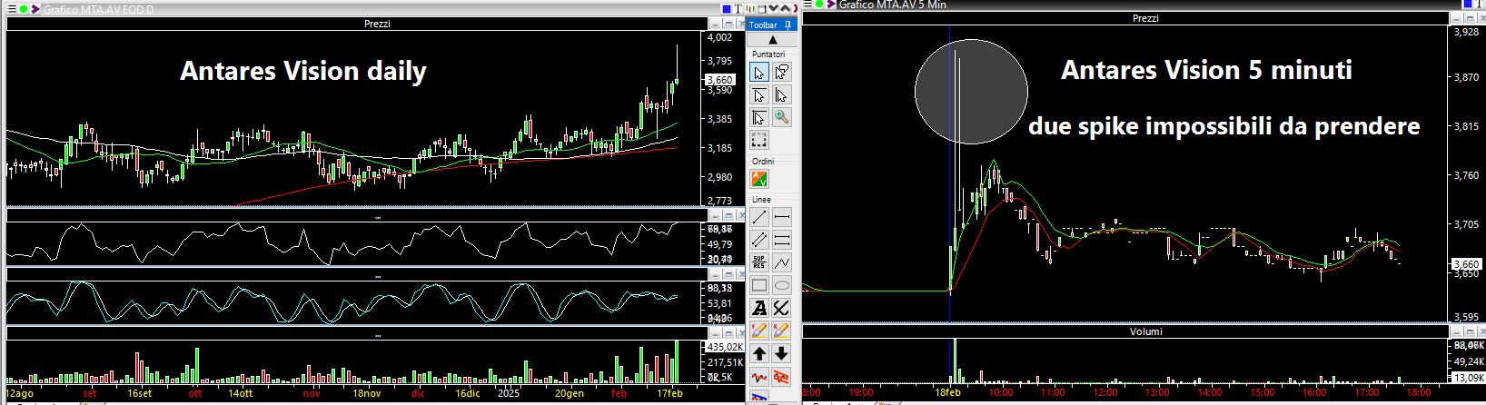This screenshot has height=405, width=1486.
Task: Pick the diagonal trend line tool
Action: [x=759, y=217]
